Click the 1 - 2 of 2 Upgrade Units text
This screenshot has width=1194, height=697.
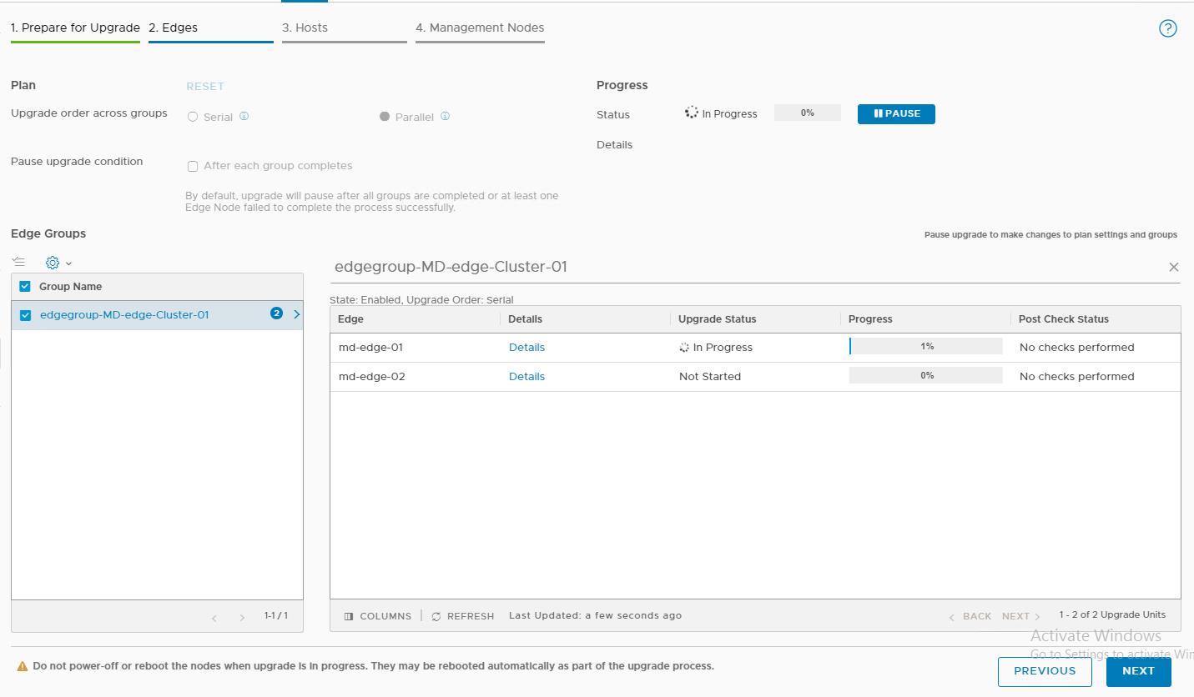tap(1112, 615)
